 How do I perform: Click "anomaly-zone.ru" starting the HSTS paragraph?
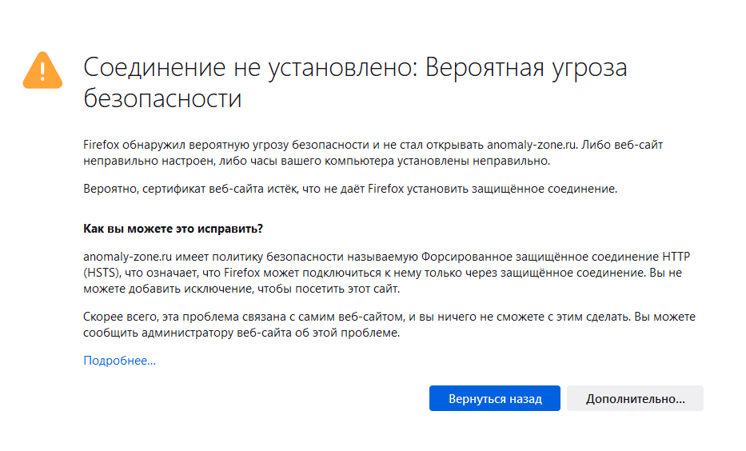click(x=127, y=257)
